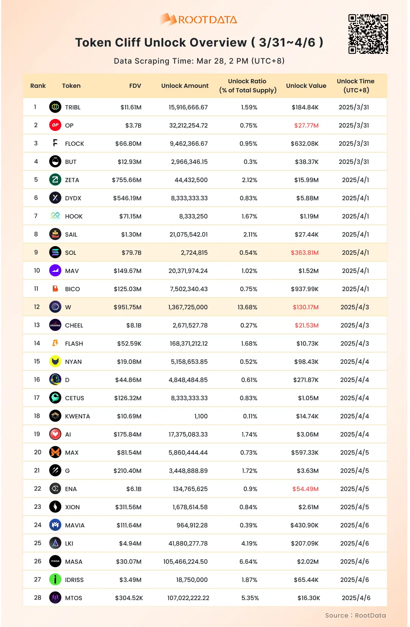Click the SOL token icon
Screen dimensions: 410x627
[55, 253]
